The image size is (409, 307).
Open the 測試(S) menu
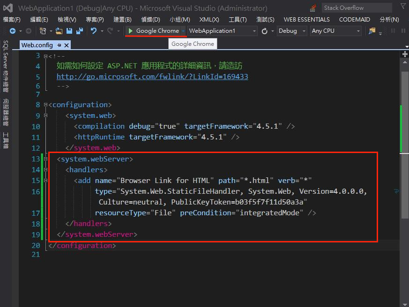(x=265, y=20)
